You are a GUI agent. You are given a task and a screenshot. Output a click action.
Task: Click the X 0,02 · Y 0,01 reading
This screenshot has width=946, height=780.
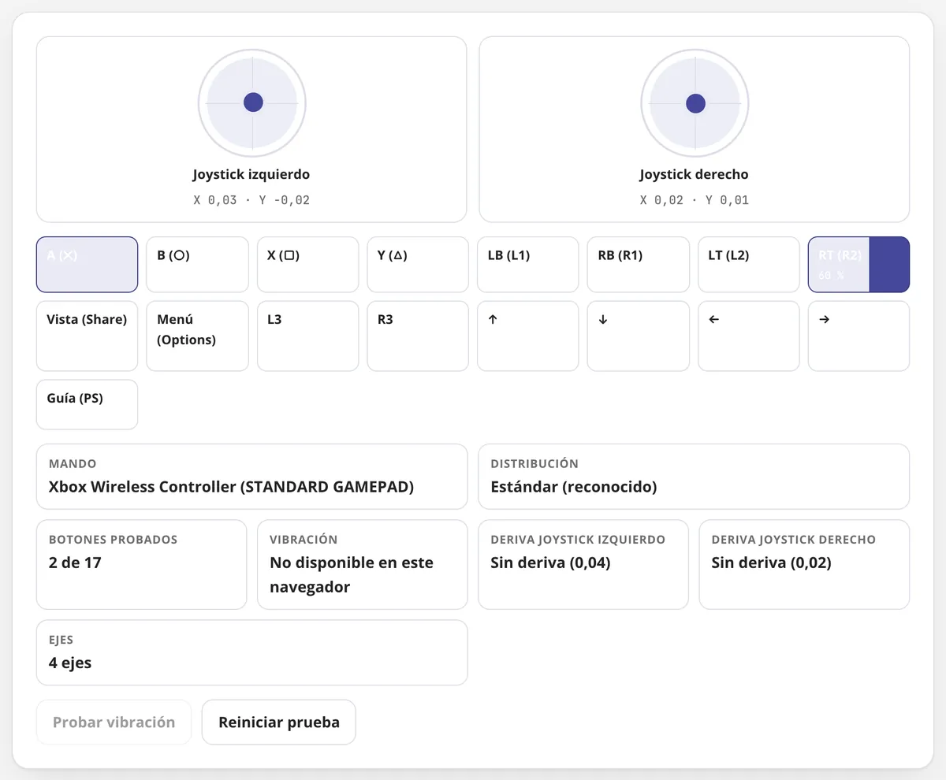point(695,200)
